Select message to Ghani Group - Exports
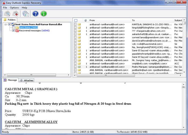The width and height of the screenshot is (188, 135). pyautogui.click(x=128, y=73)
